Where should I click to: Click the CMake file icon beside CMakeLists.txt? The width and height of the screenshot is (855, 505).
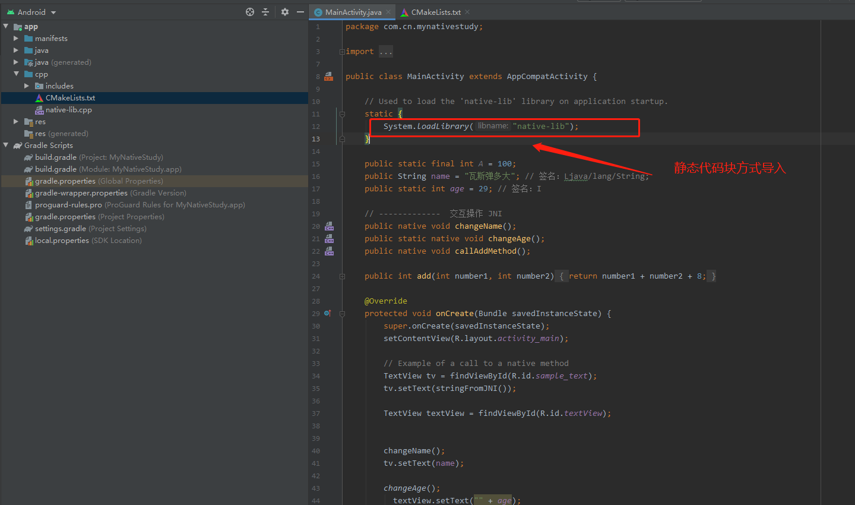point(39,98)
